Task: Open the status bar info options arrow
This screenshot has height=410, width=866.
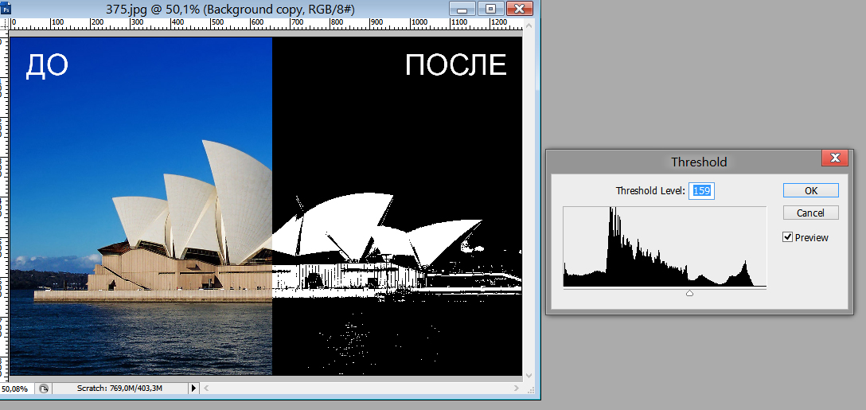Action: [x=193, y=389]
